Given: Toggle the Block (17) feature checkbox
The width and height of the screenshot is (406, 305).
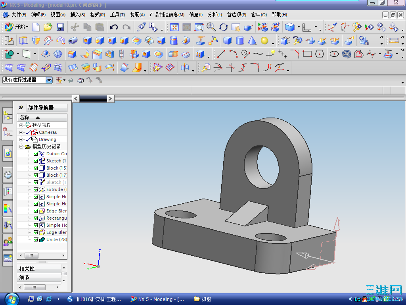Looking at the screenshot, I should point(36,175).
